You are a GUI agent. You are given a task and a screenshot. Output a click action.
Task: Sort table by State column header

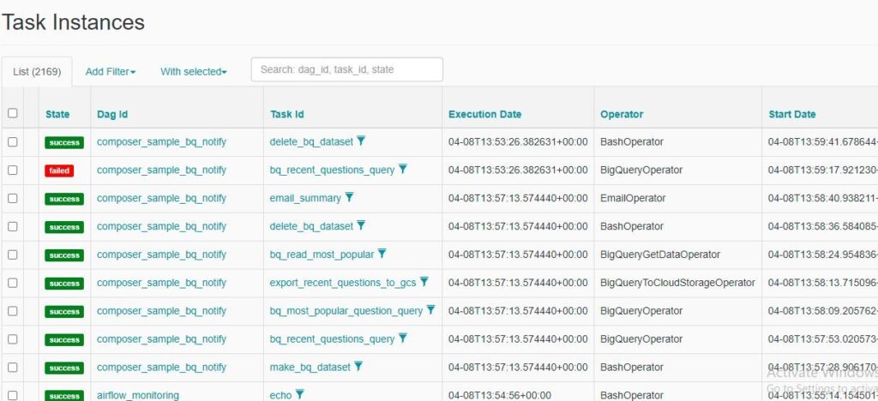pyautogui.click(x=57, y=114)
